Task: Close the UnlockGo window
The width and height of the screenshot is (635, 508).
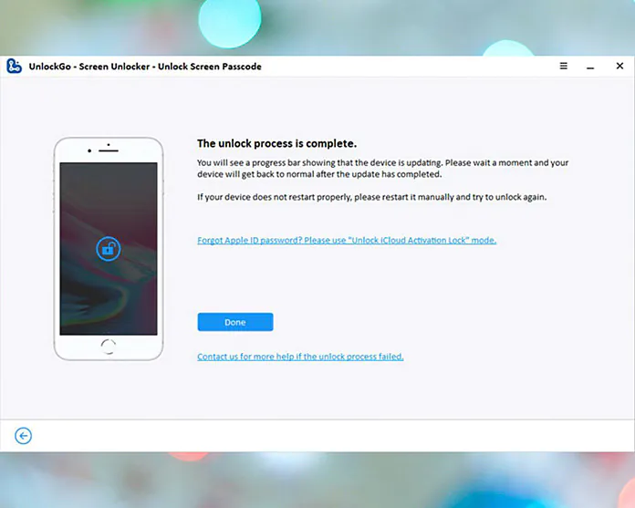Action: click(x=619, y=66)
